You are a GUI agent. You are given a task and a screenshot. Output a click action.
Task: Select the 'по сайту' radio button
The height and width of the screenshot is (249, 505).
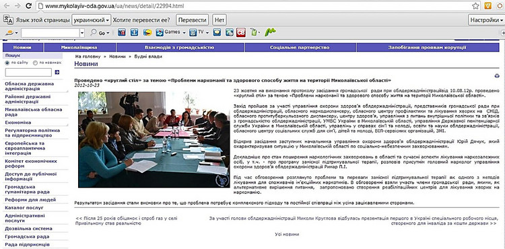click(7, 63)
